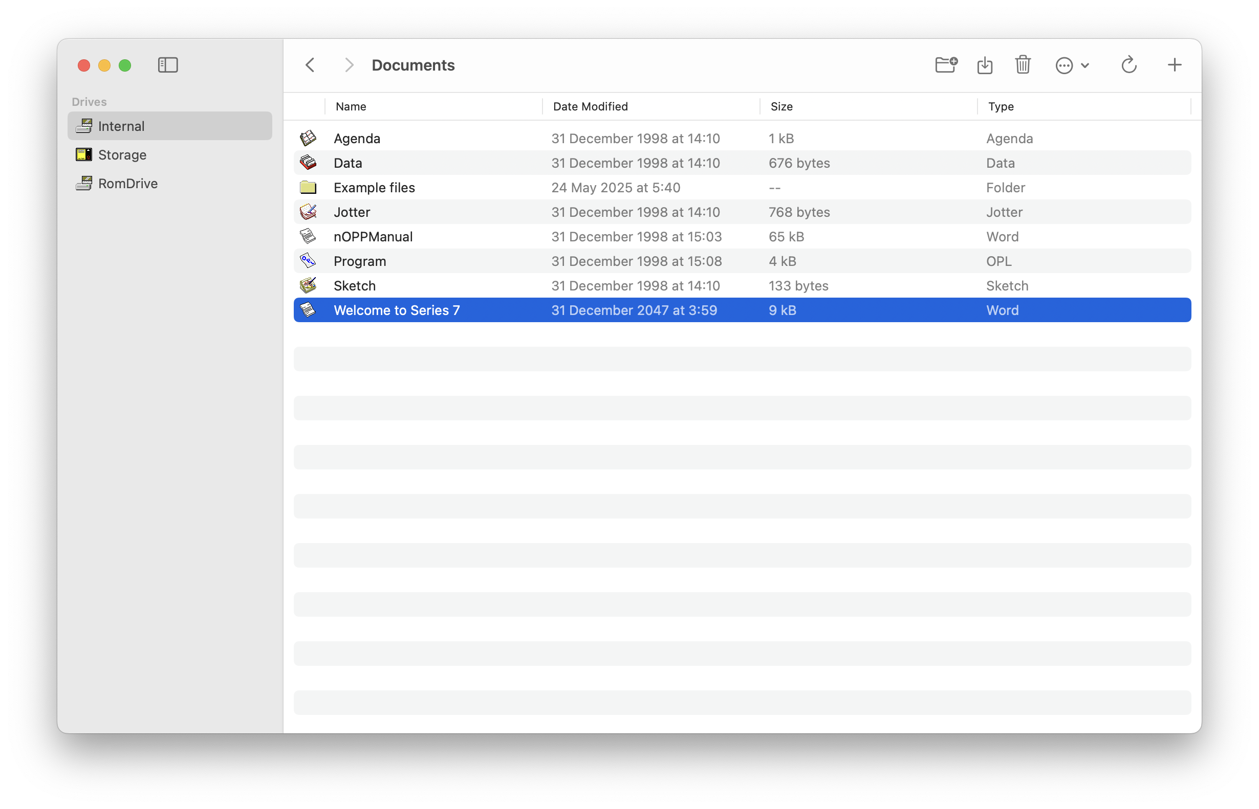Create a new folder via toolbar icon
The height and width of the screenshot is (809, 1259).
(x=946, y=64)
